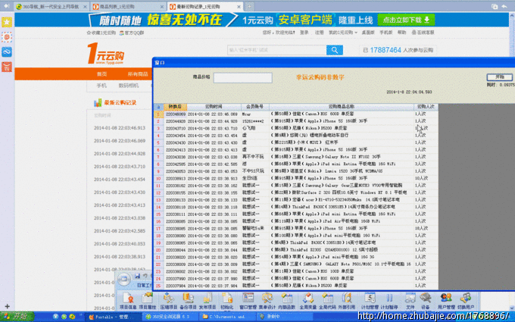The width and height of the screenshot is (515, 322).
Task: Click the 商品价格 input field
Action: tap(242, 78)
